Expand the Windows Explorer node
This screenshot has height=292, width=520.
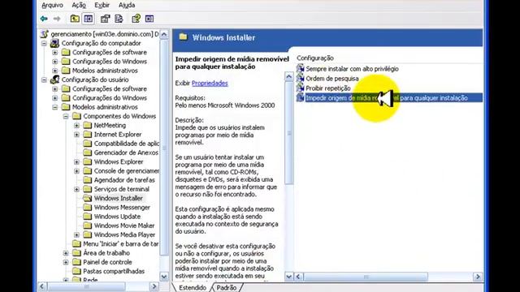pyautogui.click(x=77, y=162)
